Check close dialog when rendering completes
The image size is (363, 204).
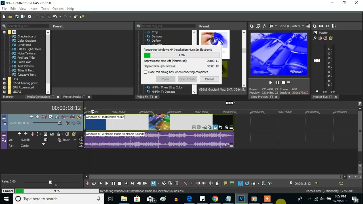(145, 72)
